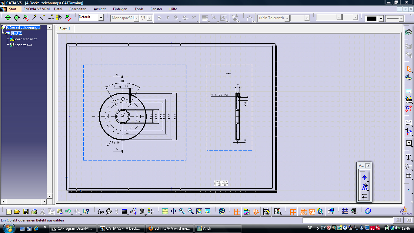Click the black color swatch

coord(372,19)
